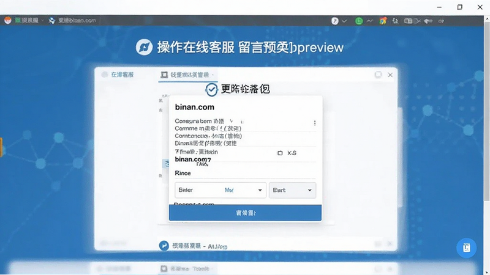Image resolution: width=490 pixels, height=275 pixels.
Task: Click the binan.com heading in the popup
Action: (x=194, y=107)
